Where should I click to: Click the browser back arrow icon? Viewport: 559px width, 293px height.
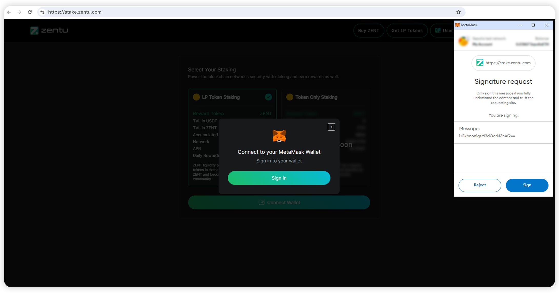coord(9,12)
